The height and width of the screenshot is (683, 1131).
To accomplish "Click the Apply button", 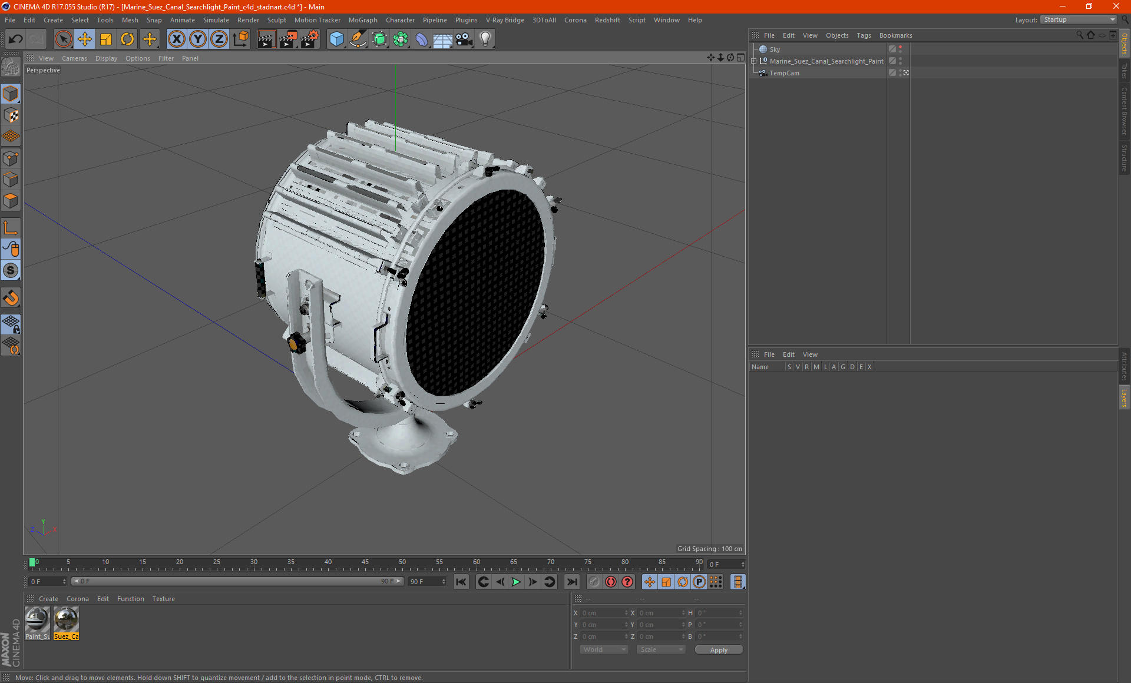I will pyautogui.click(x=718, y=650).
